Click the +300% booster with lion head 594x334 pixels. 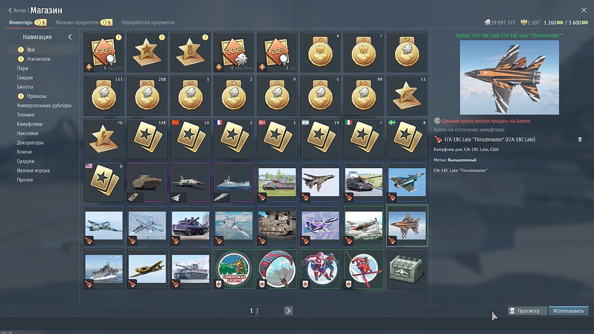(x=233, y=52)
